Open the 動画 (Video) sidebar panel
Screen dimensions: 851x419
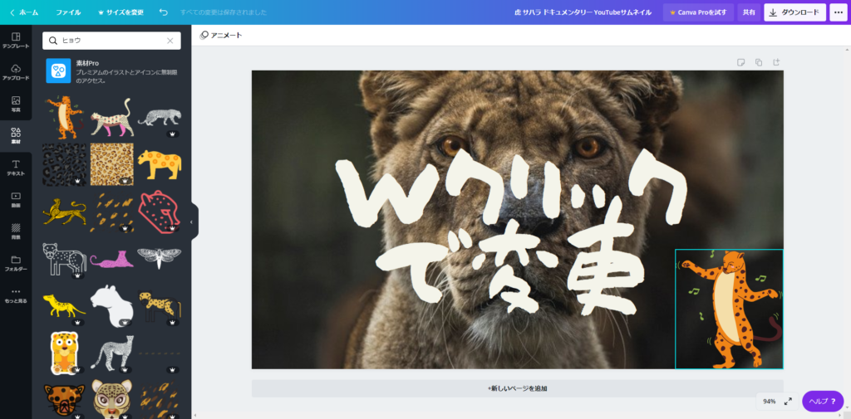16,200
